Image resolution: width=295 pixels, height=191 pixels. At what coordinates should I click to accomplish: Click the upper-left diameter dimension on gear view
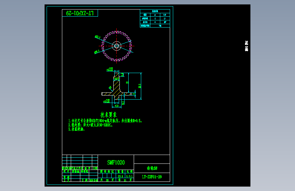pos(97,37)
